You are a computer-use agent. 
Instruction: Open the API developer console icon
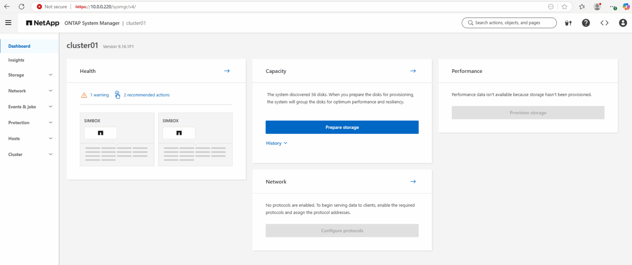pos(604,23)
